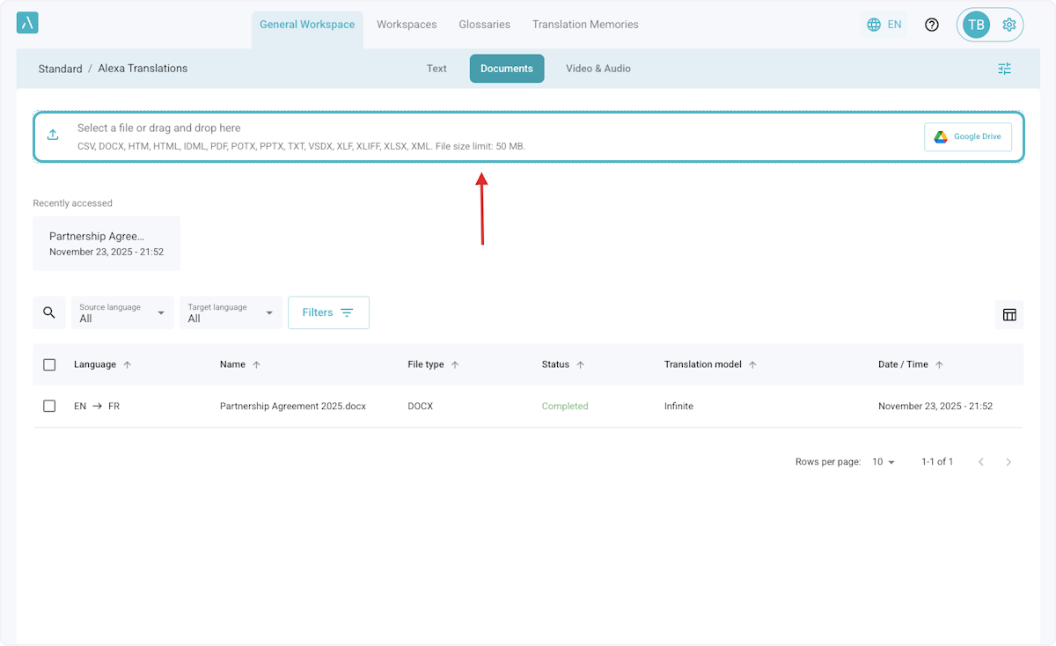Switch to the Video & Audio tab
The image size is (1056, 646).
[x=598, y=69]
